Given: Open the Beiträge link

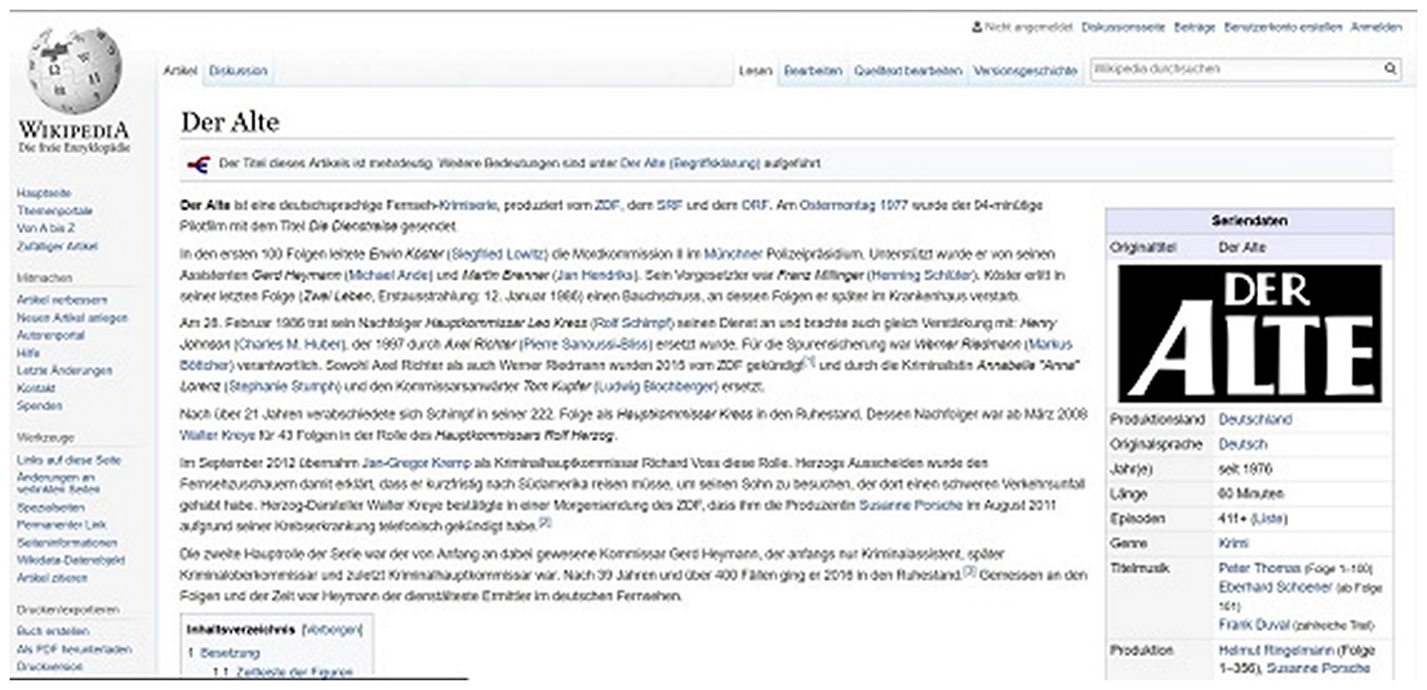Looking at the screenshot, I should (1194, 27).
